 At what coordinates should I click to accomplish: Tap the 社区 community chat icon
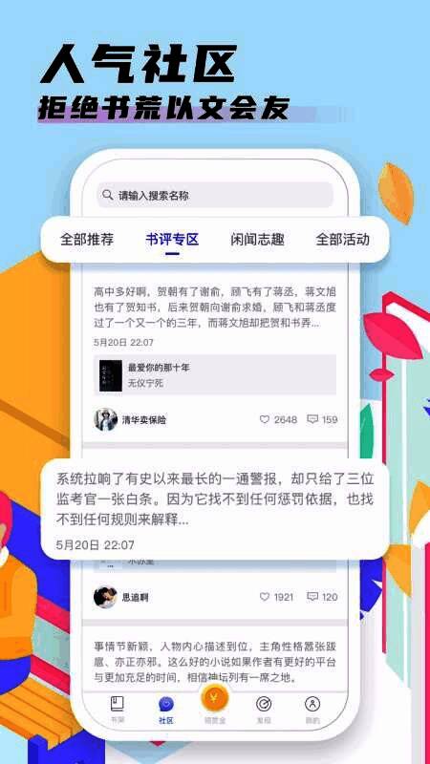[x=166, y=704]
